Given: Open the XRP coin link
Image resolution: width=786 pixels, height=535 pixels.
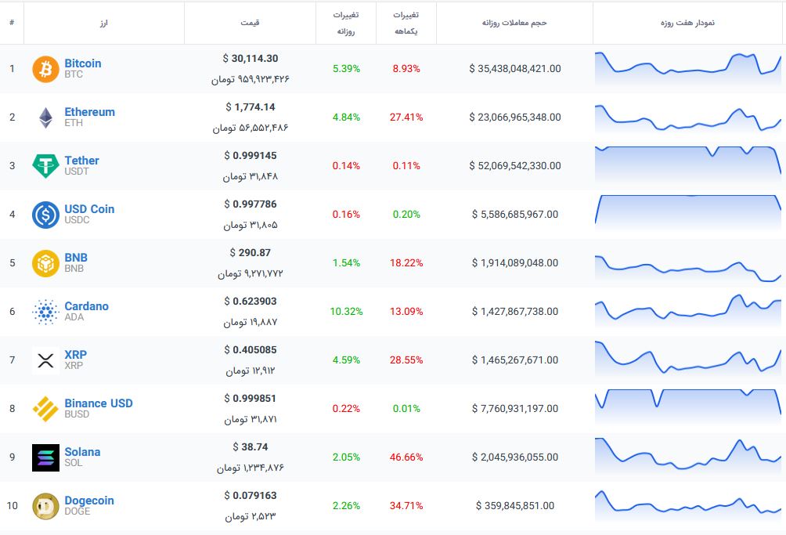Looking at the screenshot, I should 75,355.
